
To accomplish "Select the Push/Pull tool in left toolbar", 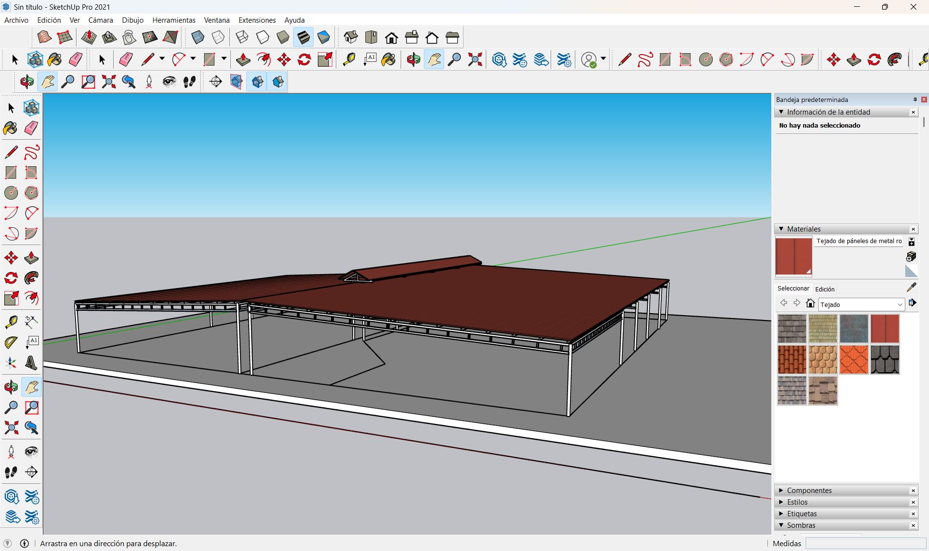I will pos(31,258).
